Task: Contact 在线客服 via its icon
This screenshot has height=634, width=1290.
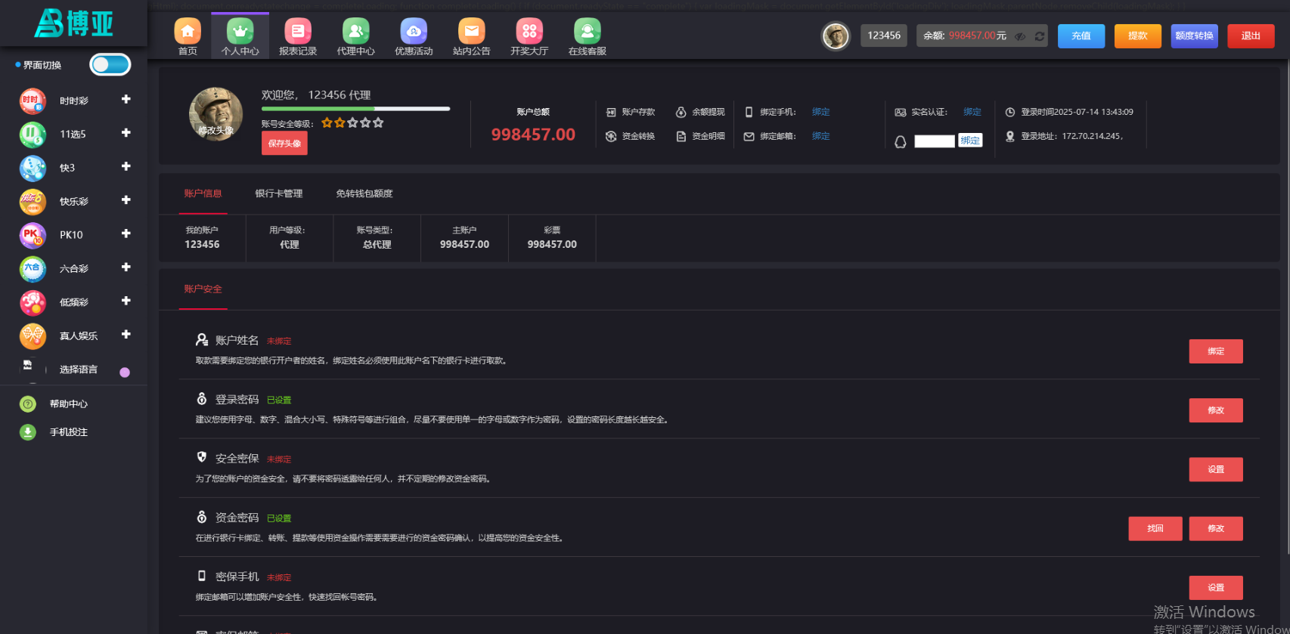Action: [588, 31]
